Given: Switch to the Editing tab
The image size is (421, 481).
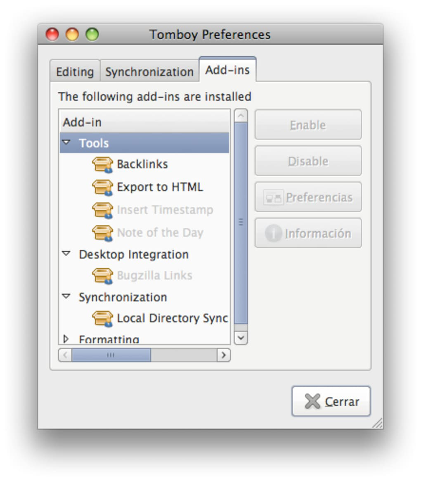Looking at the screenshot, I should click(75, 72).
